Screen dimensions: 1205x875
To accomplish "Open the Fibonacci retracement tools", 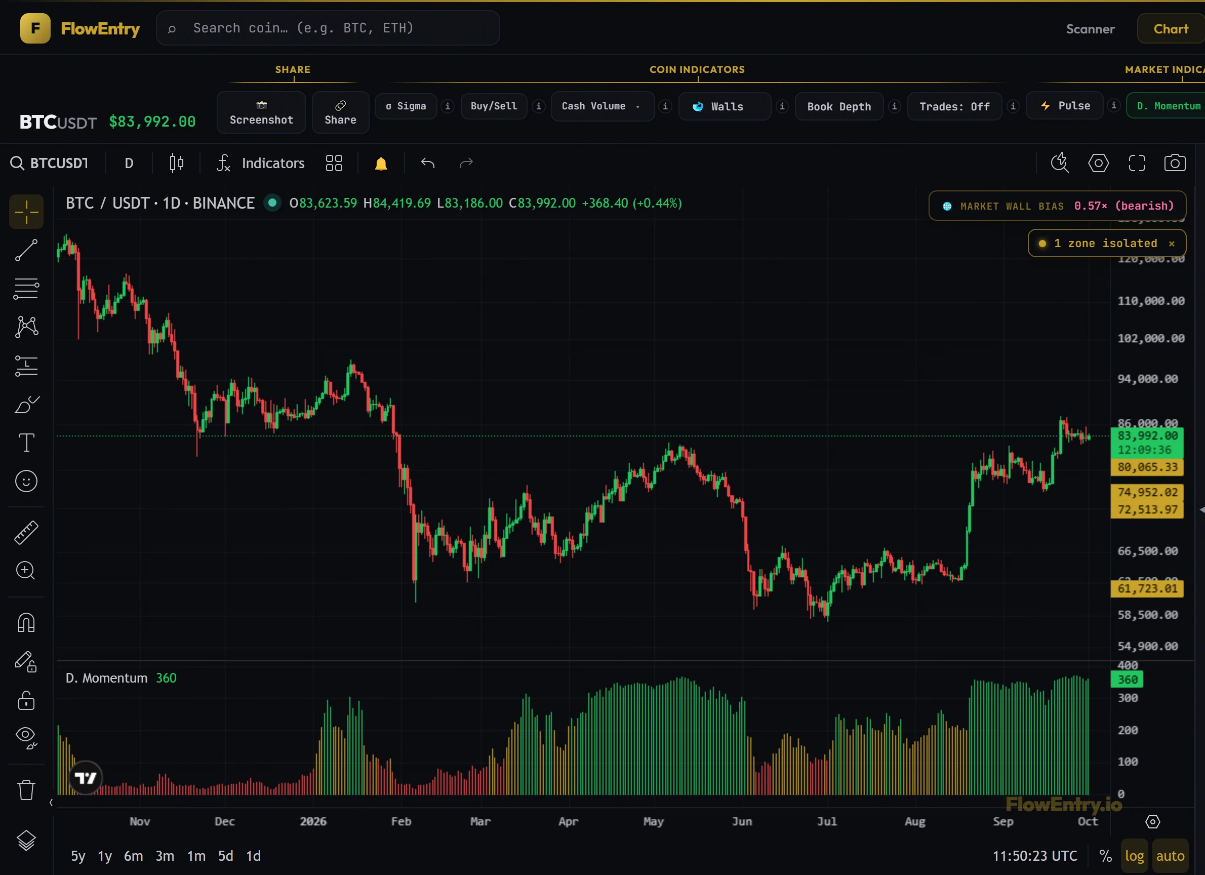I will 26,289.
